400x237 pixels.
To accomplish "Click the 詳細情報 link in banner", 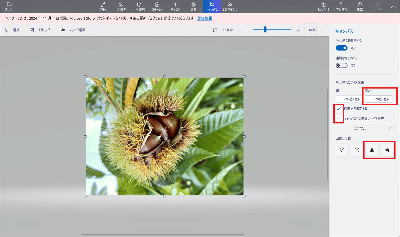I will point(205,18).
